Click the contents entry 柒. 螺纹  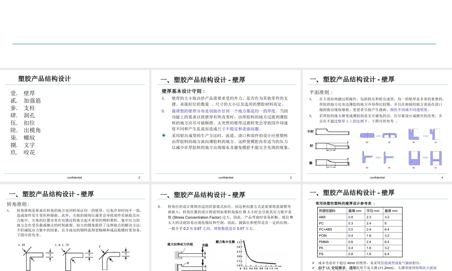23,138
